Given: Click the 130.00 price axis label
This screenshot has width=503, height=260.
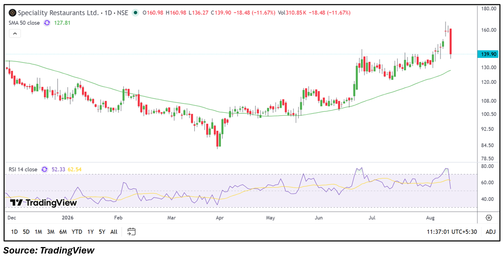Looking at the screenshot, I should pos(488,67).
